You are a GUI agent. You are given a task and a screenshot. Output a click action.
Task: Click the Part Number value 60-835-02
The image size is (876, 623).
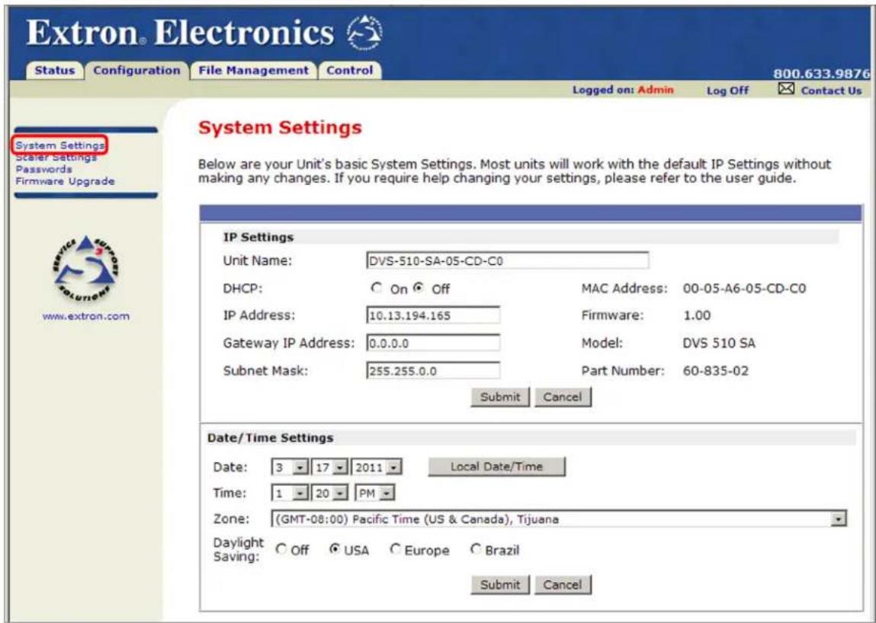716,371
